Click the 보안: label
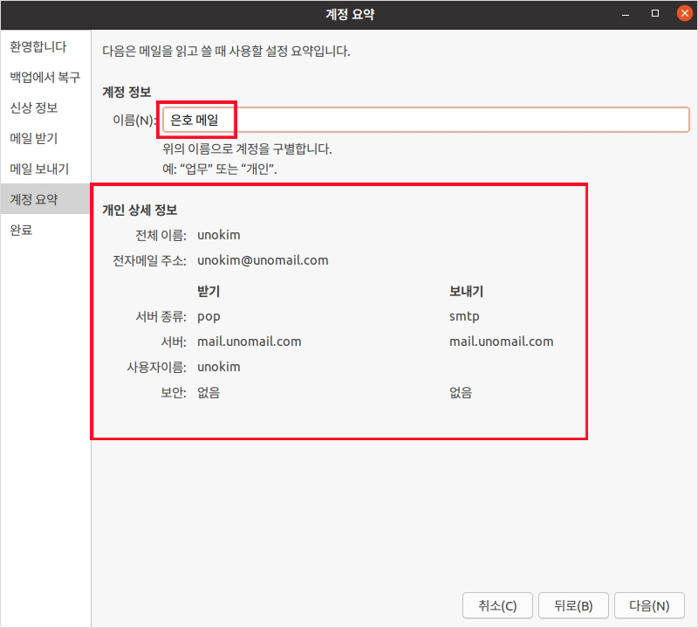Image resolution: width=698 pixels, height=628 pixels. (173, 392)
